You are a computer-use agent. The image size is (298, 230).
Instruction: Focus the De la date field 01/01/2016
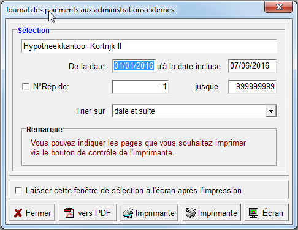tap(134, 66)
